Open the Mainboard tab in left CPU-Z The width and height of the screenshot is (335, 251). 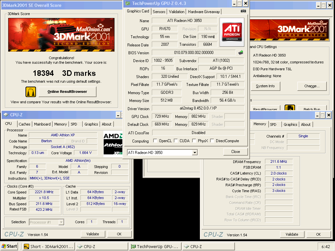tap(42, 124)
